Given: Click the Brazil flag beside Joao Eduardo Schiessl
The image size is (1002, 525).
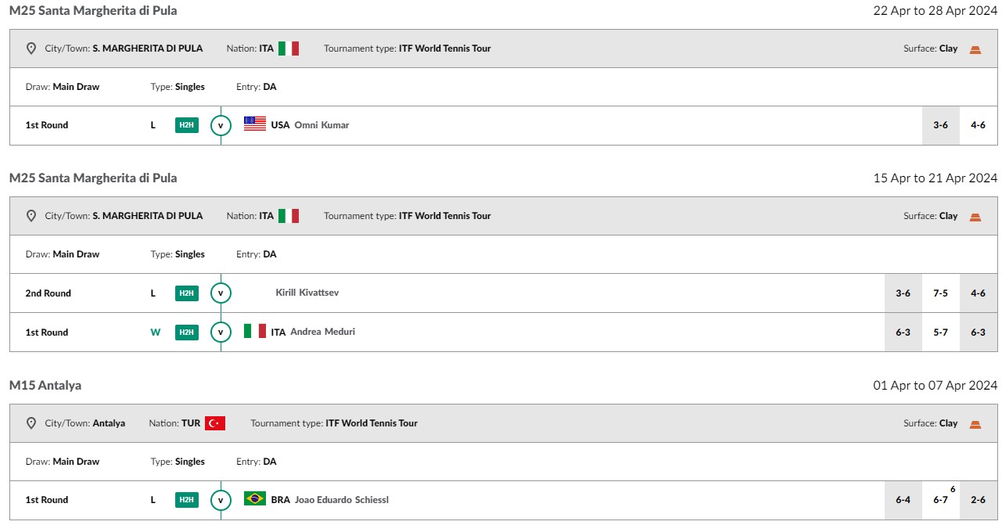Looking at the screenshot, I should [255, 499].
